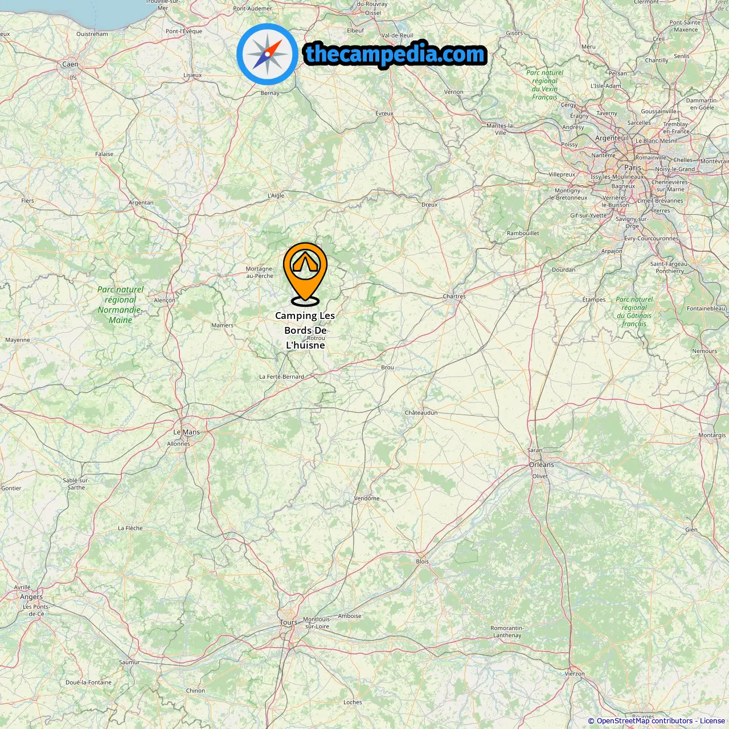Screen dimensions: 729x729
Task: Click the Paris city label
Action: (x=633, y=167)
